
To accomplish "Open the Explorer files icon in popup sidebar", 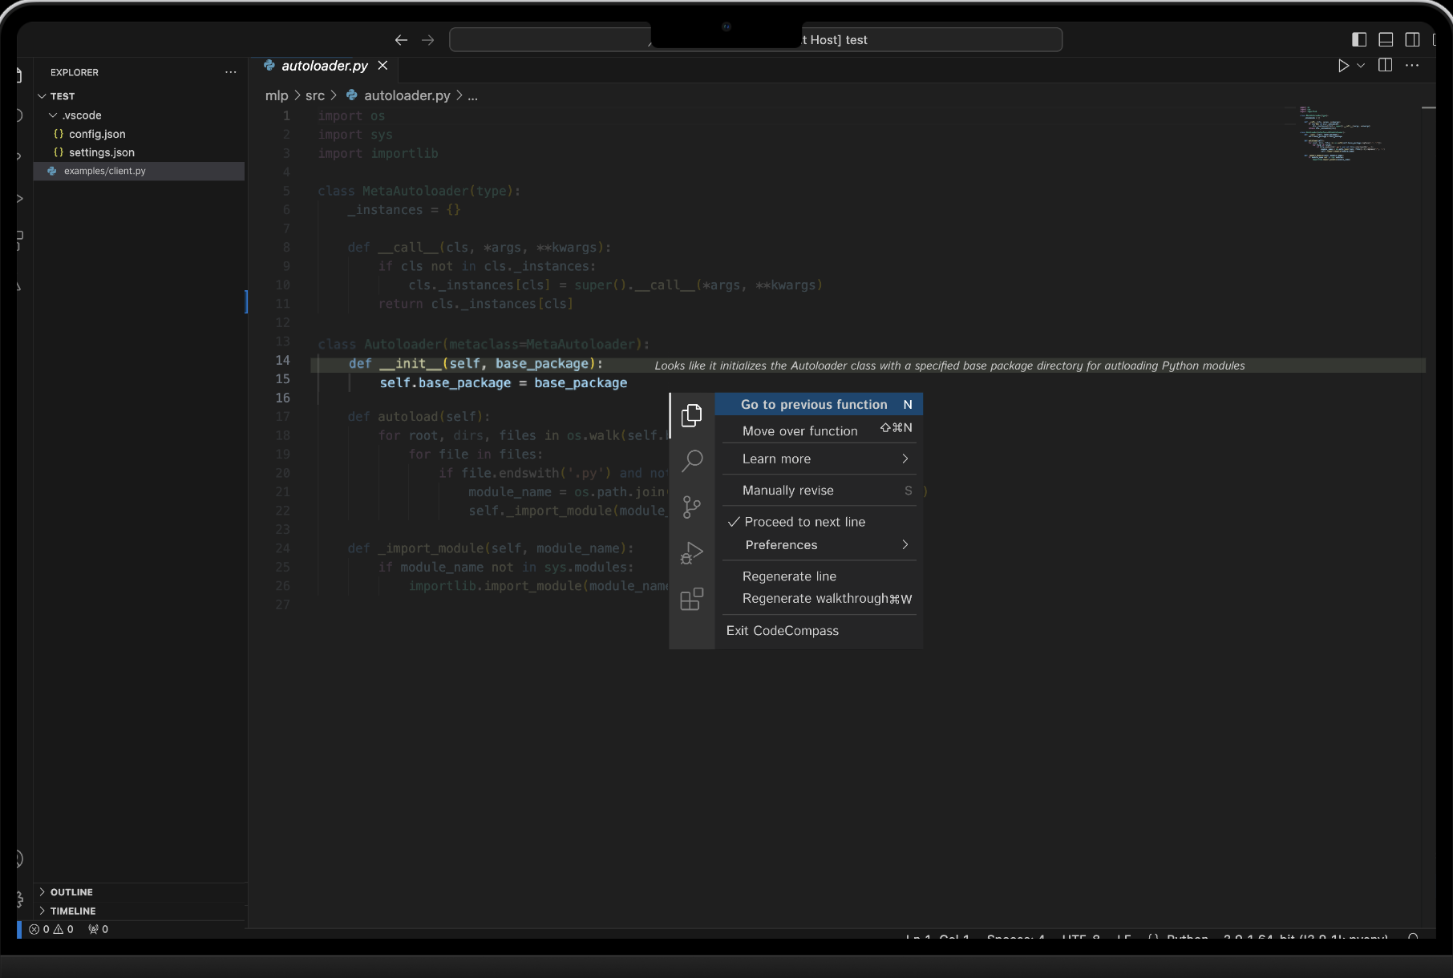I will [691, 414].
